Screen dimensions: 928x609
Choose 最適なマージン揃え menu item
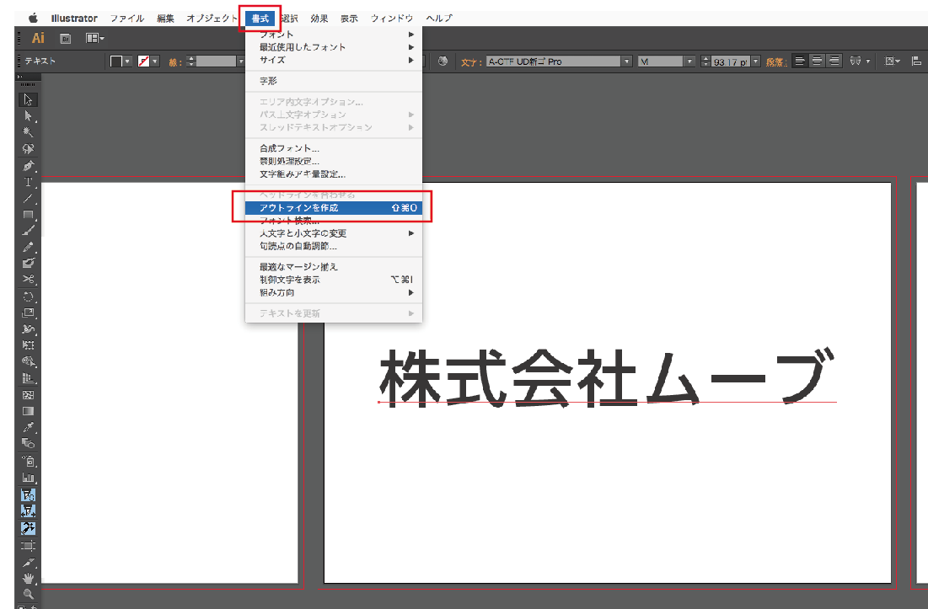pos(334,267)
